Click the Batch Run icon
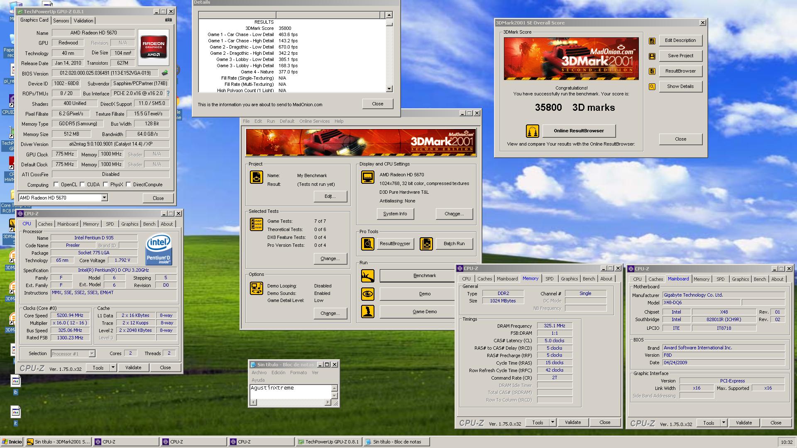Viewport: 797px width, 448px height. pos(426,244)
